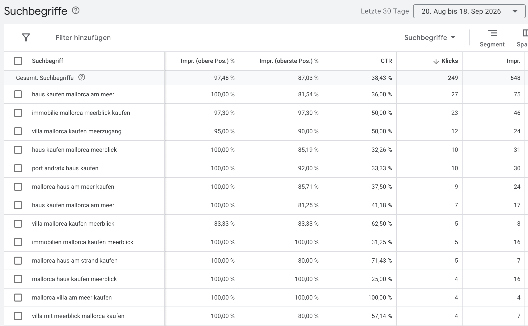528x326 pixels.
Task: Sort by CTR column header
Action: [x=386, y=61]
